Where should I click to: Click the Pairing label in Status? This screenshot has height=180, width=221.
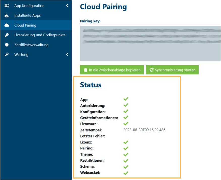click(x=87, y=148)
